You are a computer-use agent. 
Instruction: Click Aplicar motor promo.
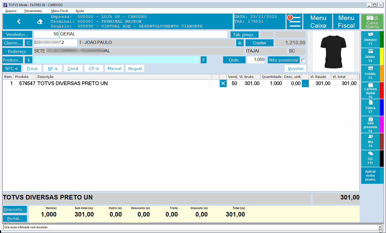click(x=371, y=176)
